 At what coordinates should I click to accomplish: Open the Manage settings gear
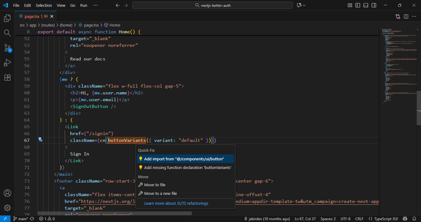[7, 208]
